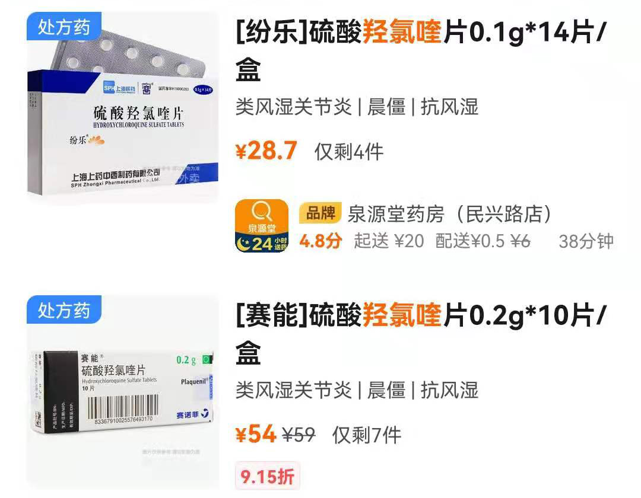Tap the 38分钟 delivery time estimate
This screenshot has height=498, width=641.
[x=586, y=241]
